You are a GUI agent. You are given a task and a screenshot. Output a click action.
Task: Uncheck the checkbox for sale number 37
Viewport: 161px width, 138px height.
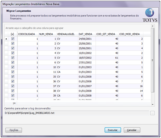pyautogui.click(x=13, y=86)
